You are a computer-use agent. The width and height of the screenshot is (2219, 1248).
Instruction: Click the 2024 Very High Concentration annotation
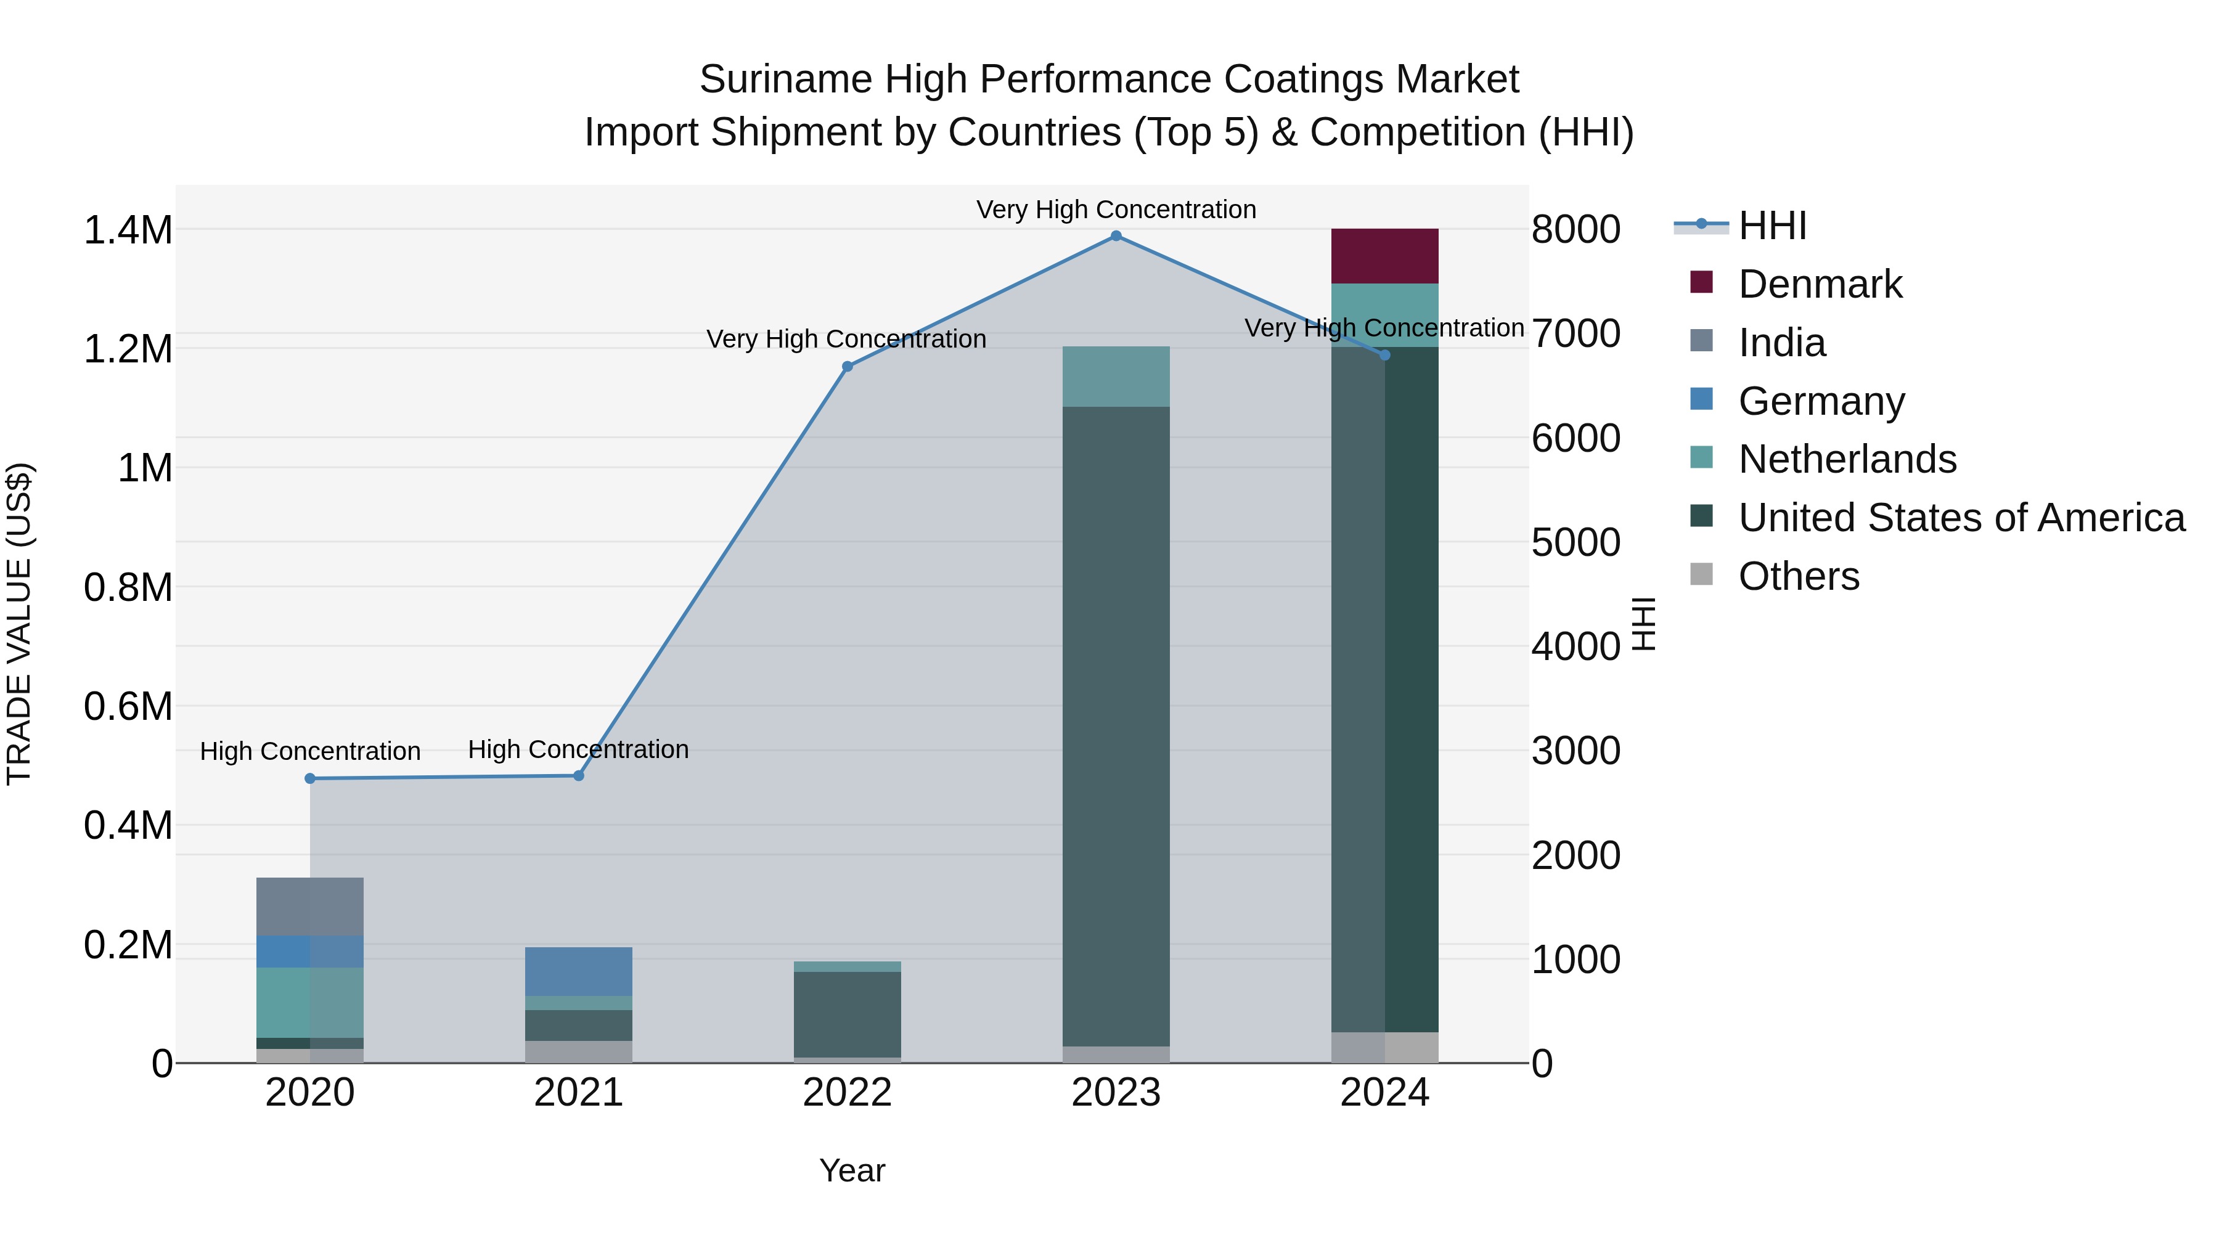coord(1384,328)
